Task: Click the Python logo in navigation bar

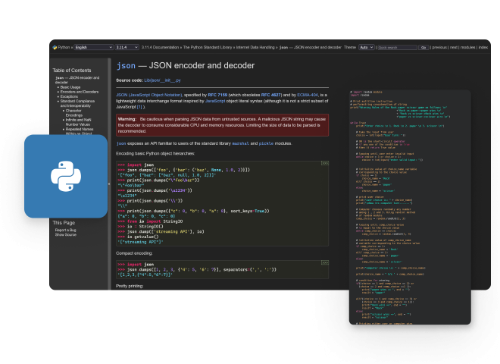Action: click(x=54, y=47)
